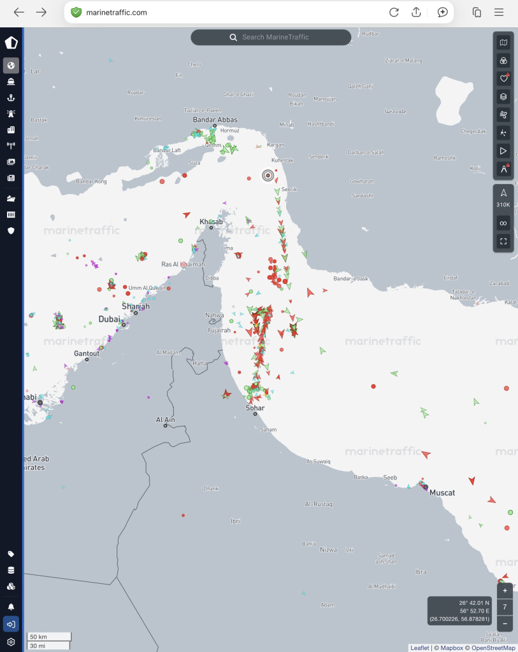Open the vessel filters overlapping-circles icon
This screenshot has width=518, height=652.
(503, 60)
